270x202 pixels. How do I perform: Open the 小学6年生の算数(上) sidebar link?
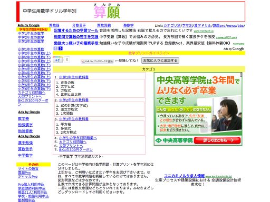pos(34,85)
